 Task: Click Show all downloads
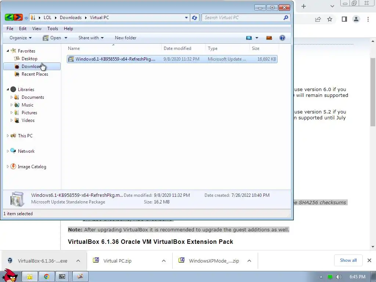pyautogui.click(x=348, y=260)
